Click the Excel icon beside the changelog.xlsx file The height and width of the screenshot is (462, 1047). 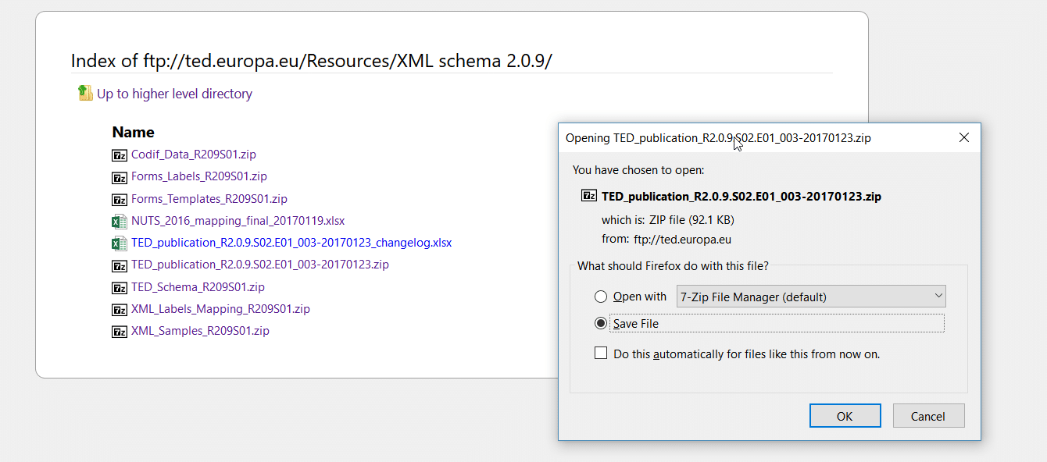coord(120,243)
